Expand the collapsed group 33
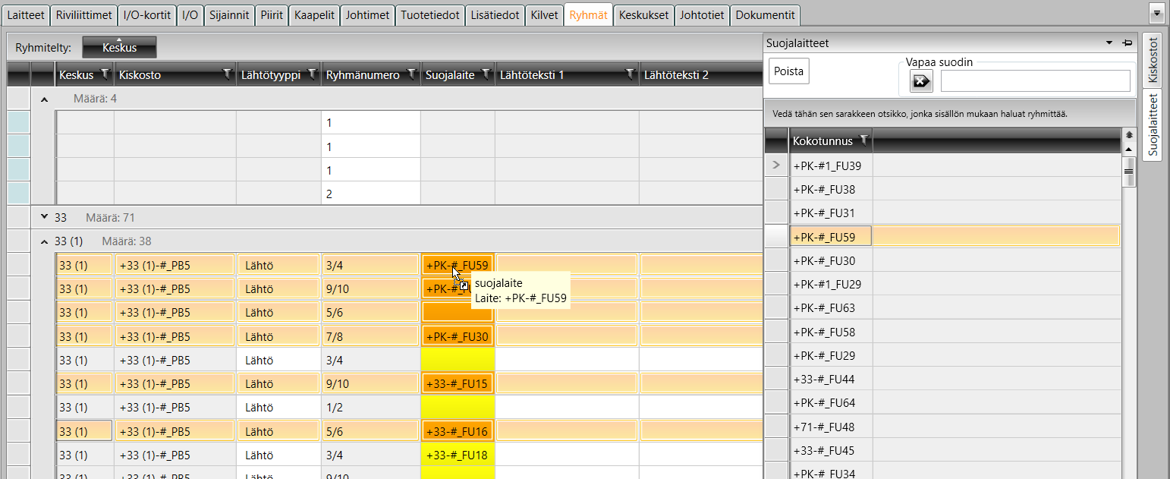This screenshot has height=479, width=1170. point(44,218)
